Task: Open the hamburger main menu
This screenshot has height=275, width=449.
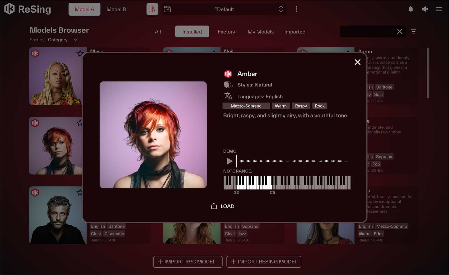Action: tap(439, 9)
